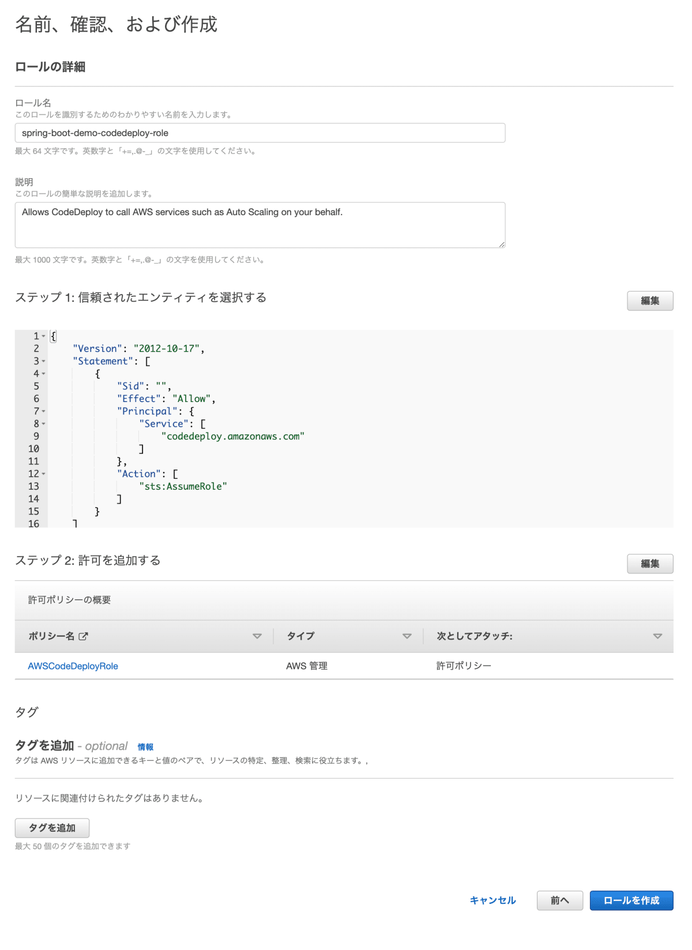
Task: Collapse the fold arrow on line 4
Action: tap(43, 374)
